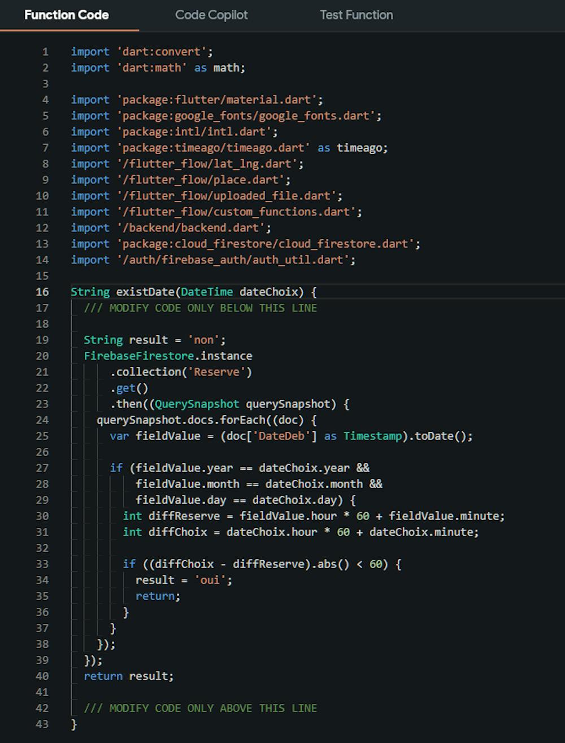The image size is (565, 743).
Task: Click the intl/intl.dart import line
Action: (x=174, y=132)
